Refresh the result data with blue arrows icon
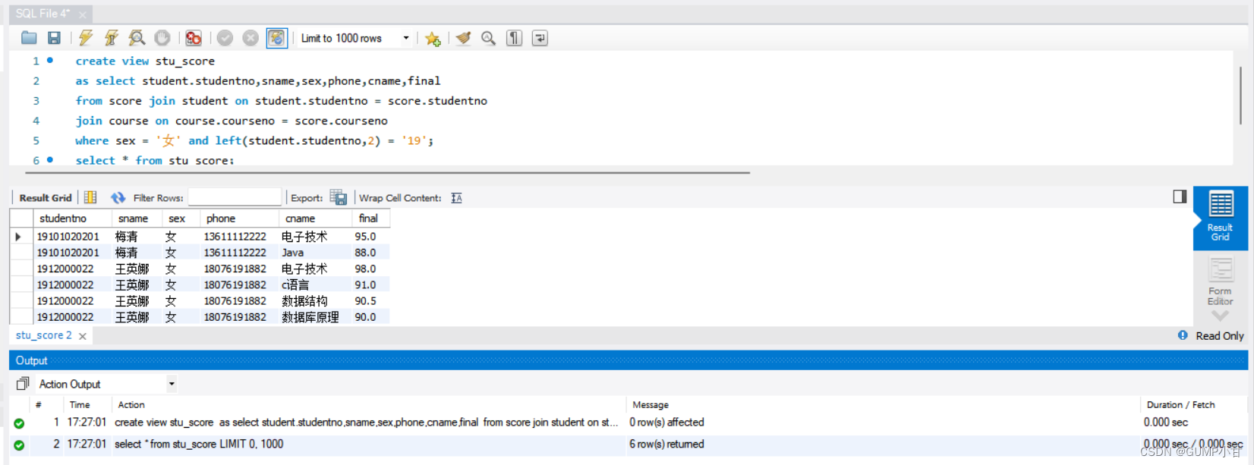Image resolution: width=1254 pixels, height=465 pixels. [118, 197]
